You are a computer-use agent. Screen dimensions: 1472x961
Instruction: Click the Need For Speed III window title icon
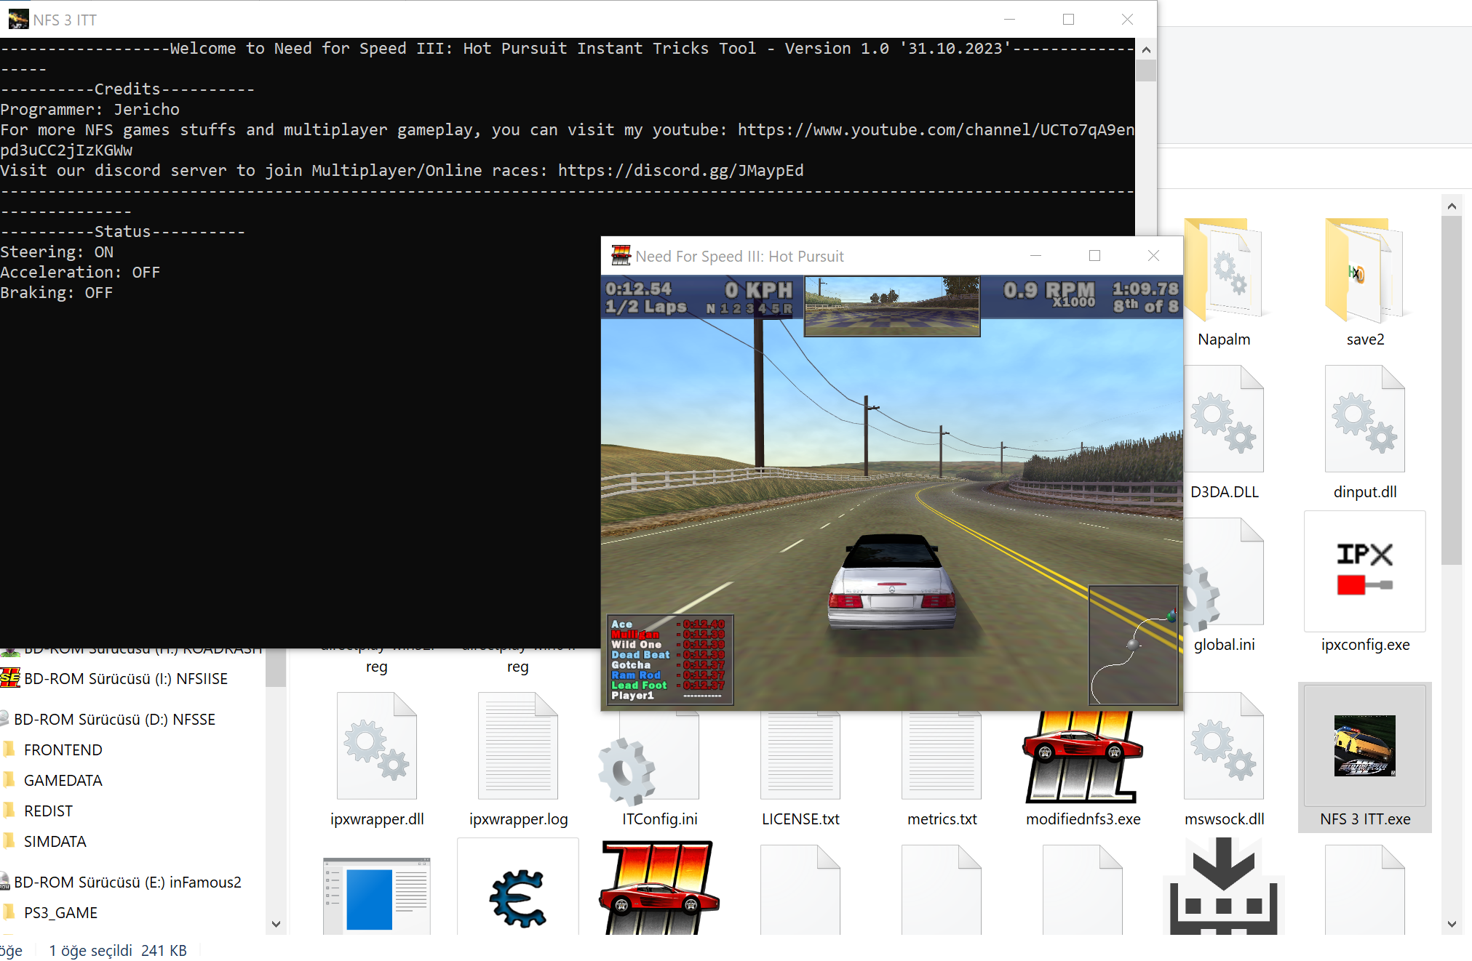(621, 256)
